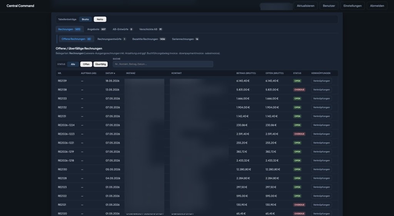Click the Central Command logo
This screenshot has height=216, width=394.
pos(20,6)
